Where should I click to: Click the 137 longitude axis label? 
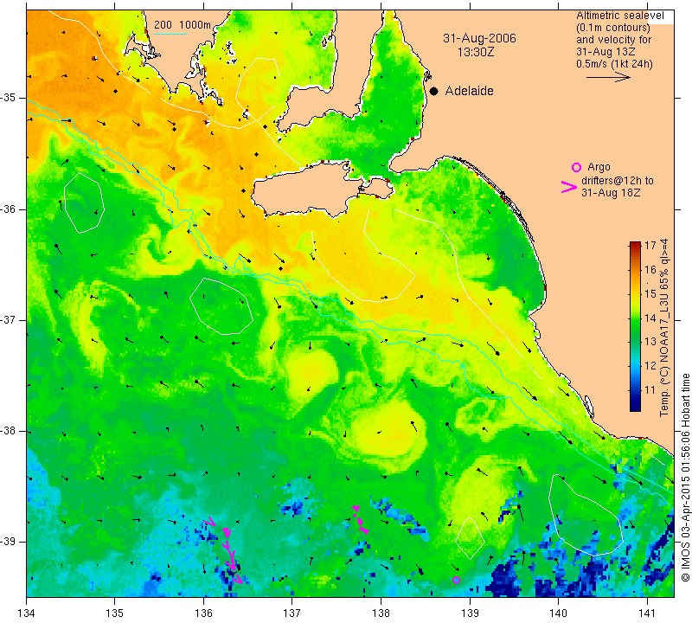pyautogui.click(x=292, y=613)
